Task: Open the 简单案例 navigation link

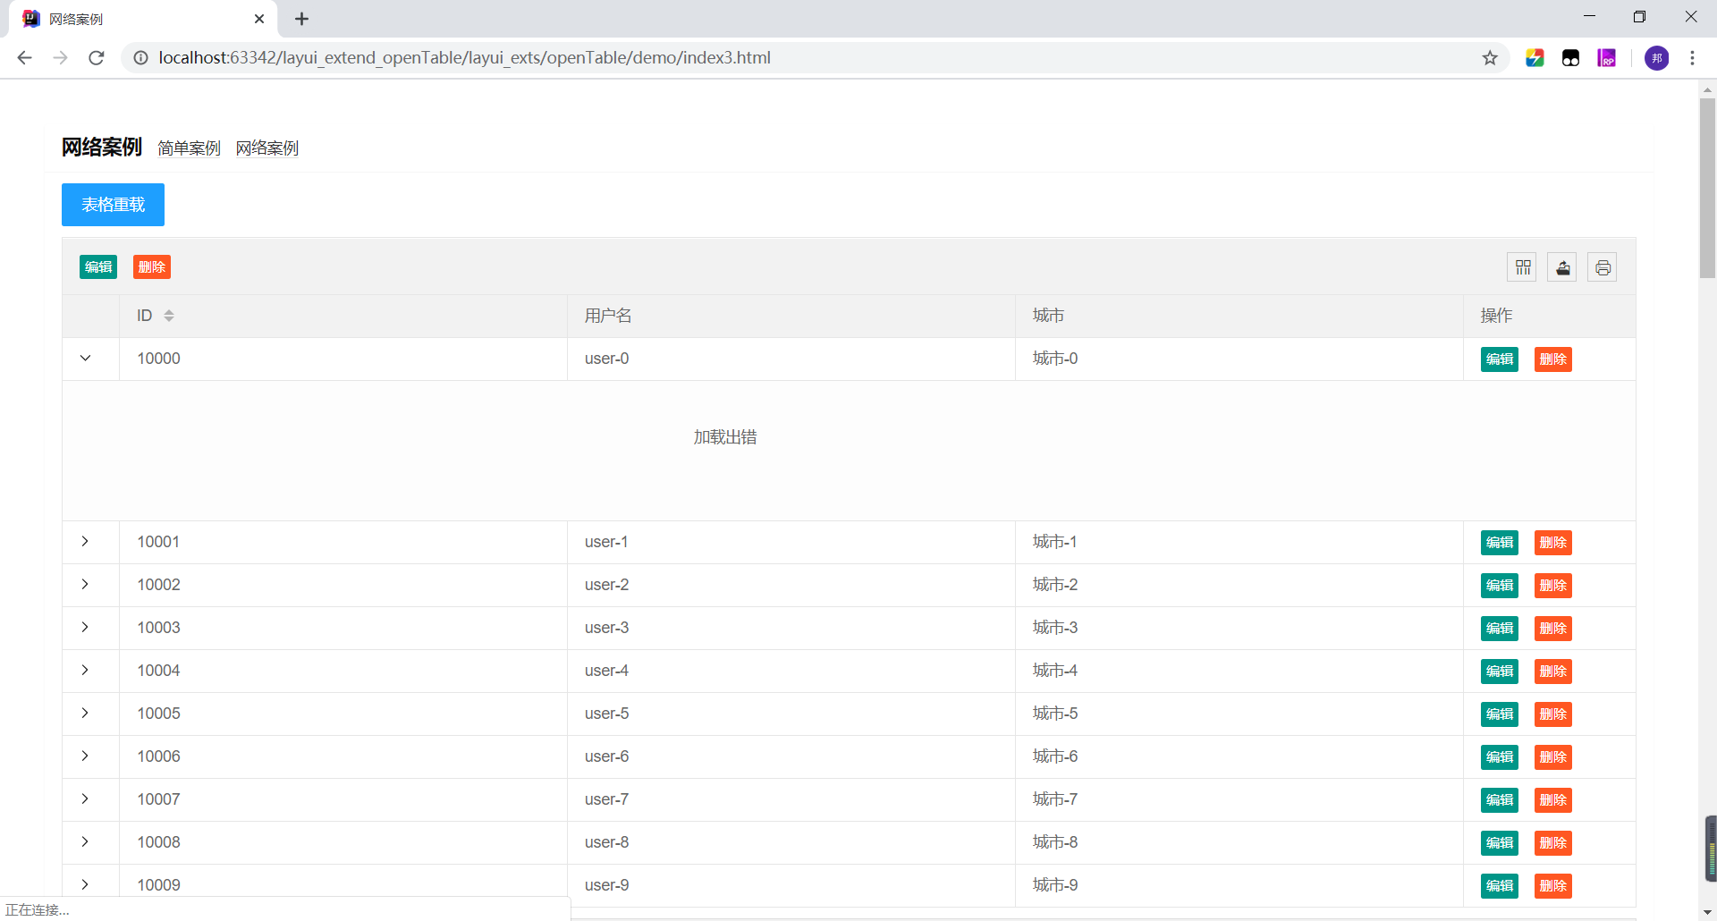Action: pos(189,148)
